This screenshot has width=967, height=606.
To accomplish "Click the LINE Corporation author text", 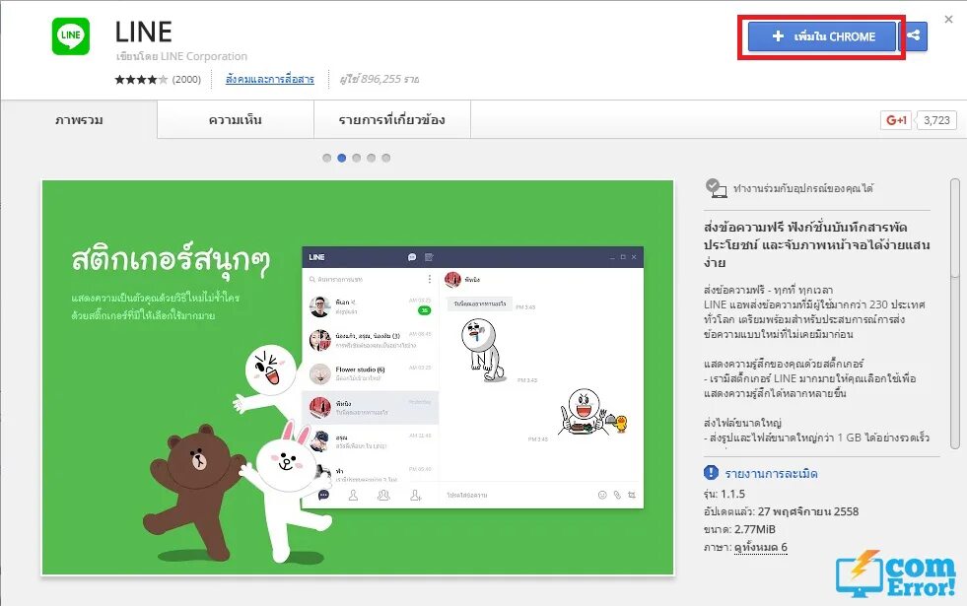I will pyautogui.click(x=203, y=56).
